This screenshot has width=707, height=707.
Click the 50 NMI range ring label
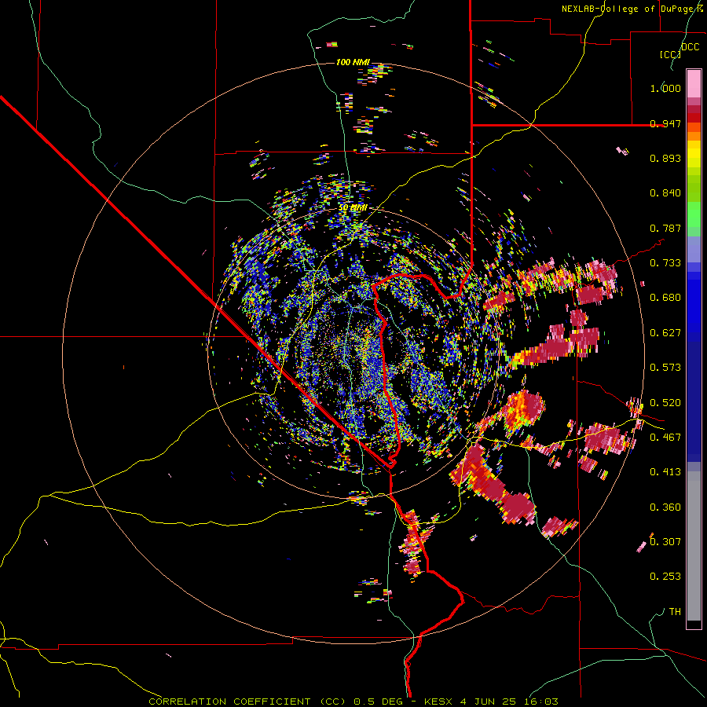pos(353,207)
